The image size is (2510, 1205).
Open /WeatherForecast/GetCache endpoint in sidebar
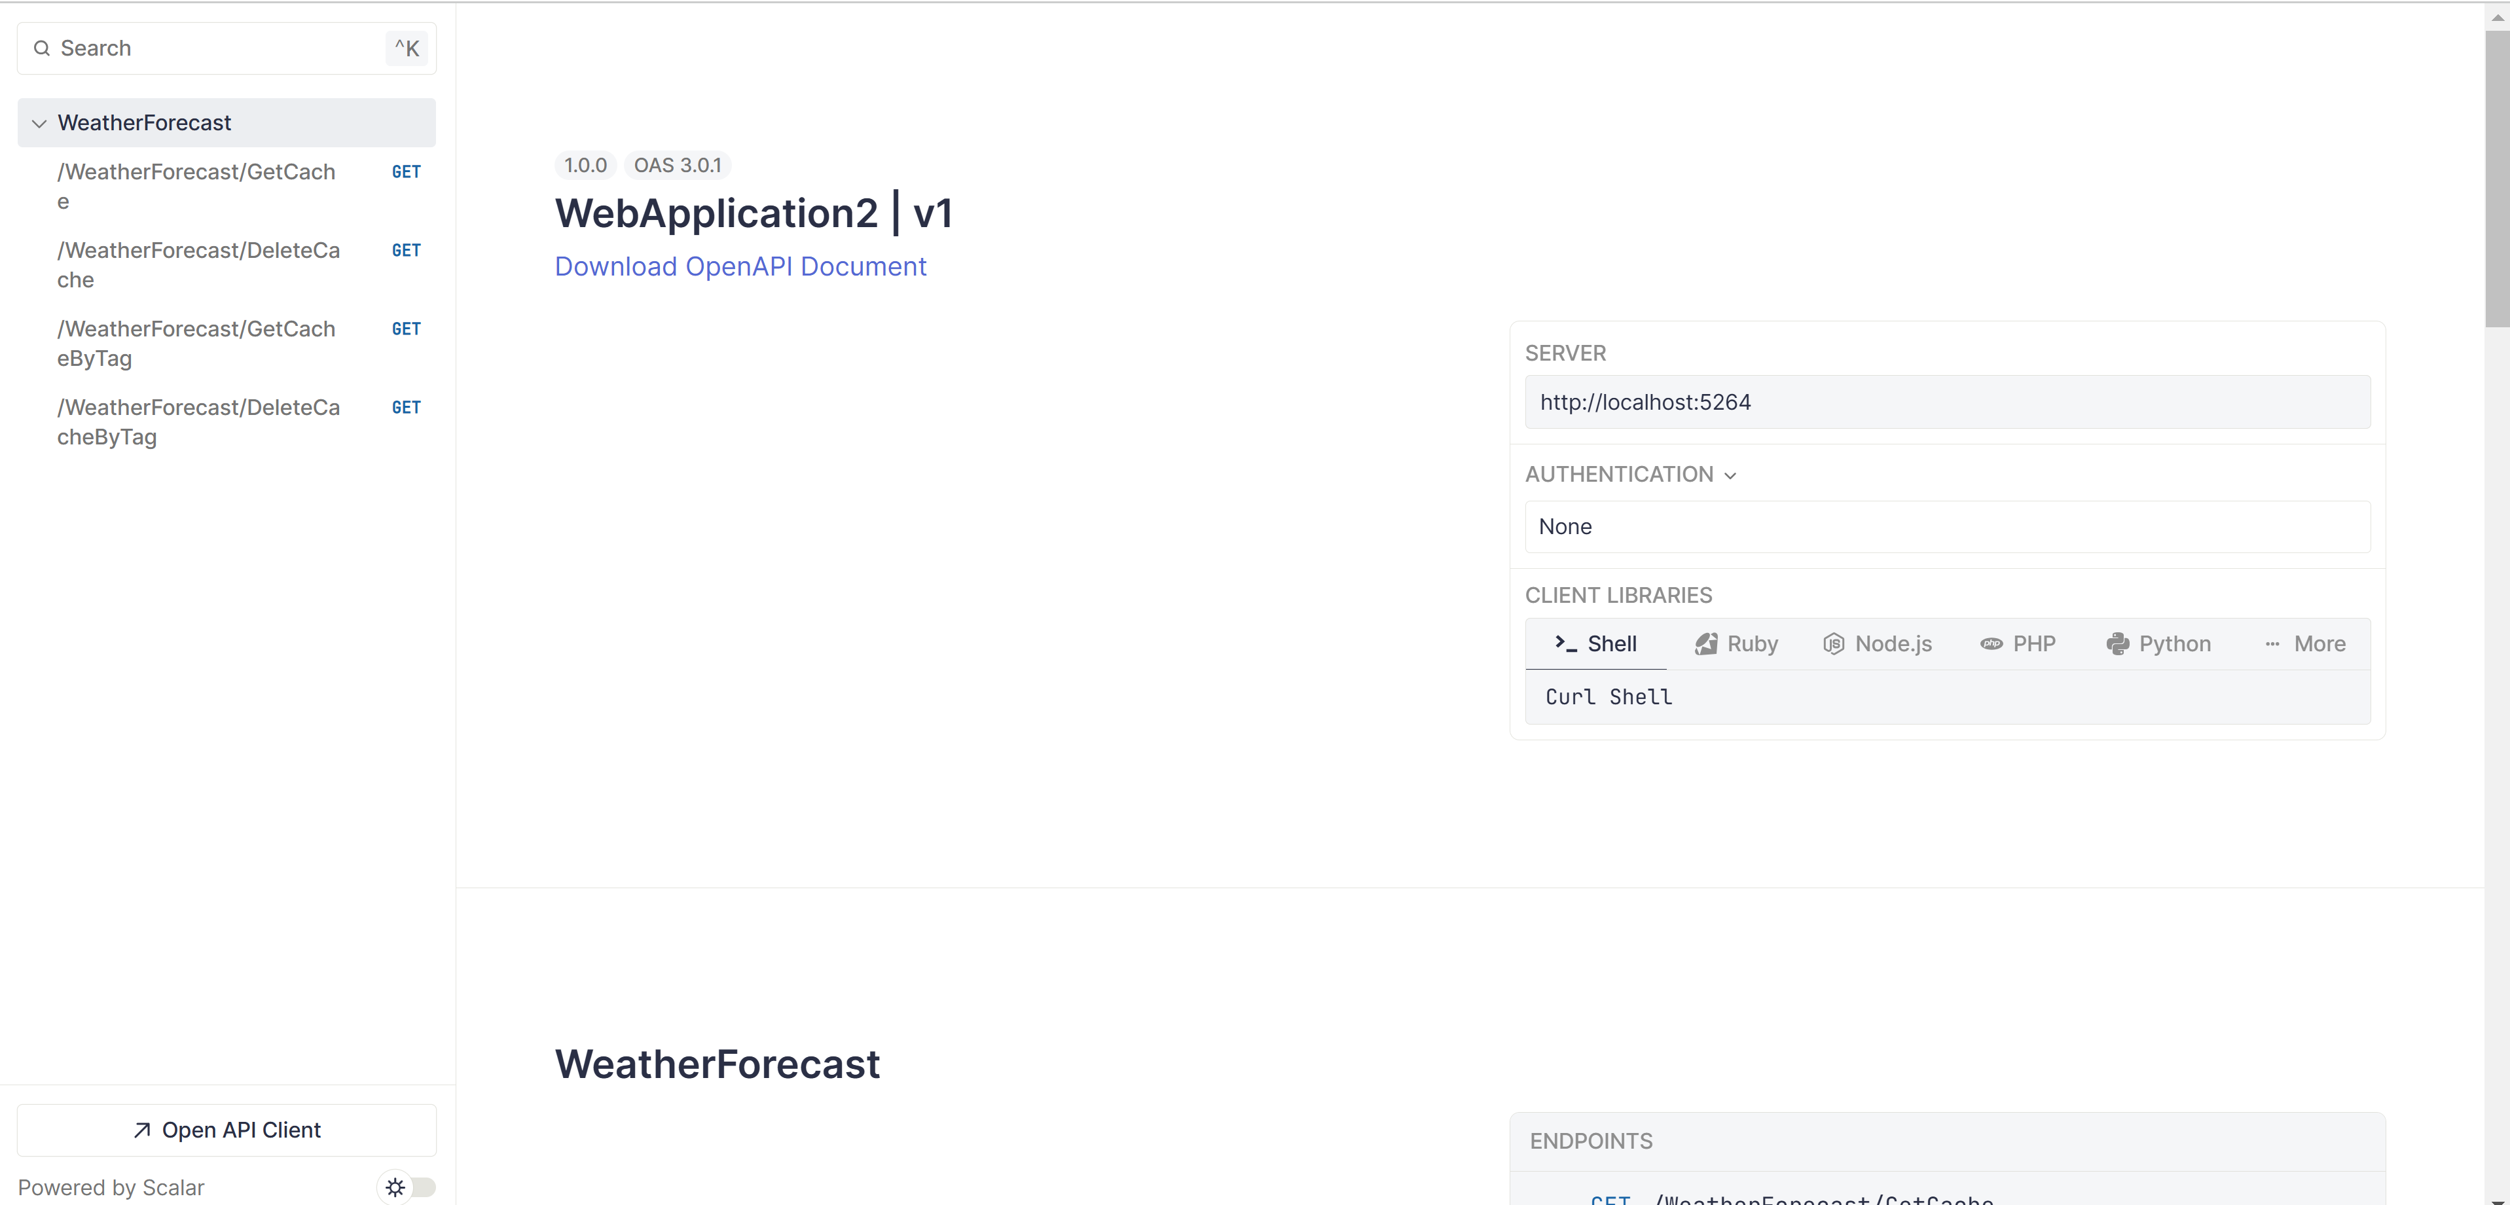(x=196, y=186)
